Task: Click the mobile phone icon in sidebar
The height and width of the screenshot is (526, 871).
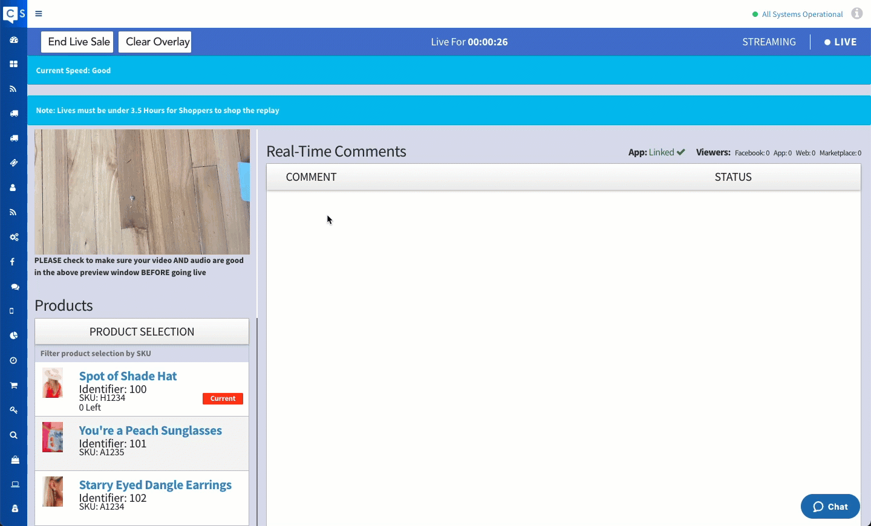Action: click(x=12, y=311)
